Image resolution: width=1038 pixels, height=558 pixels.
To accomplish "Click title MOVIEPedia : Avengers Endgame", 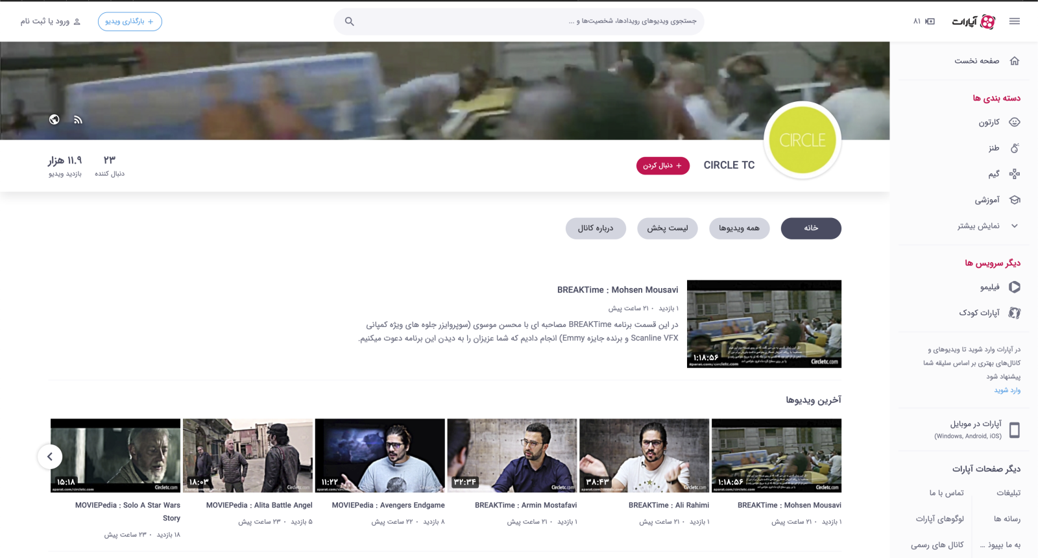I will [389, 505].
